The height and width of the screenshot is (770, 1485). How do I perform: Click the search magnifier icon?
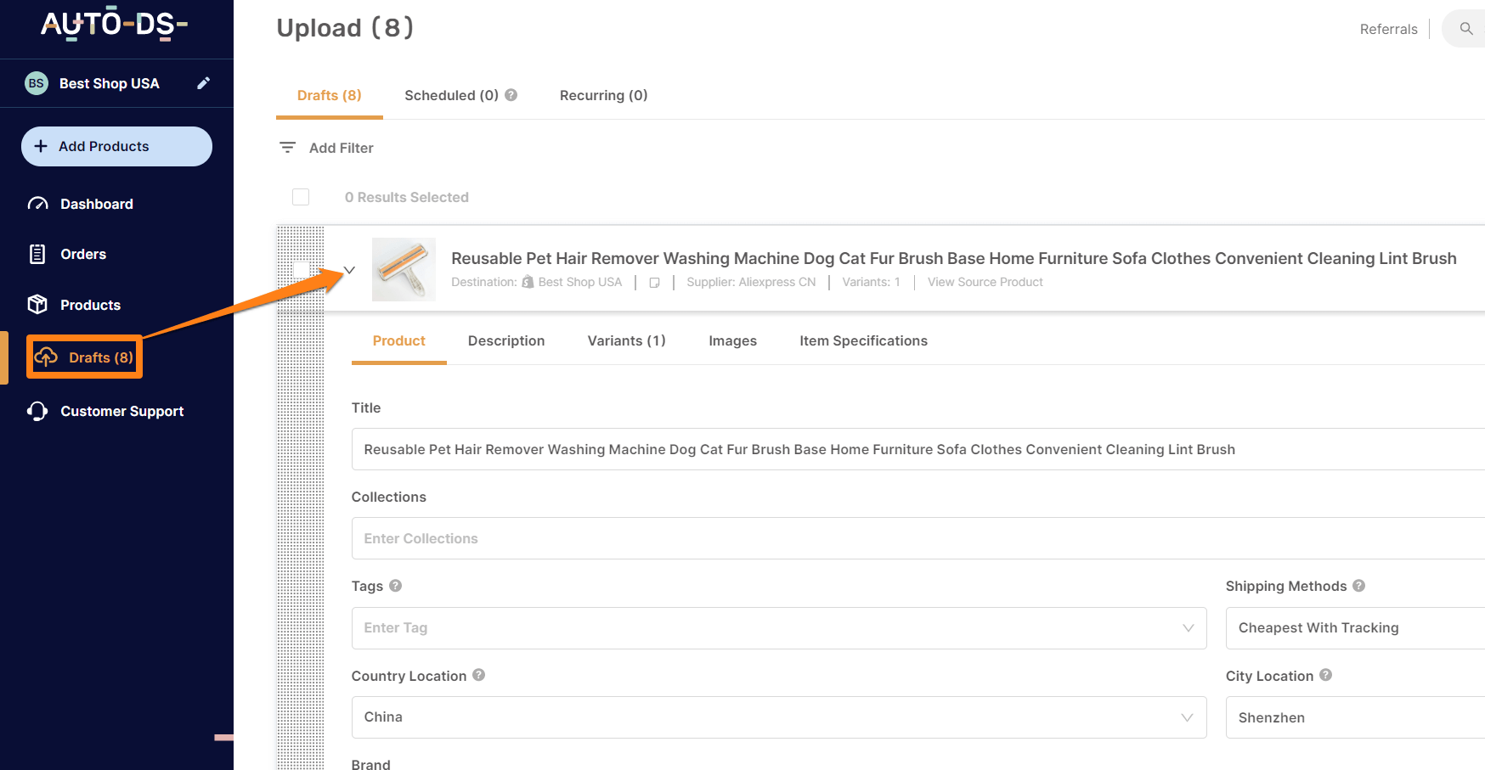[x=1466, y=29]
